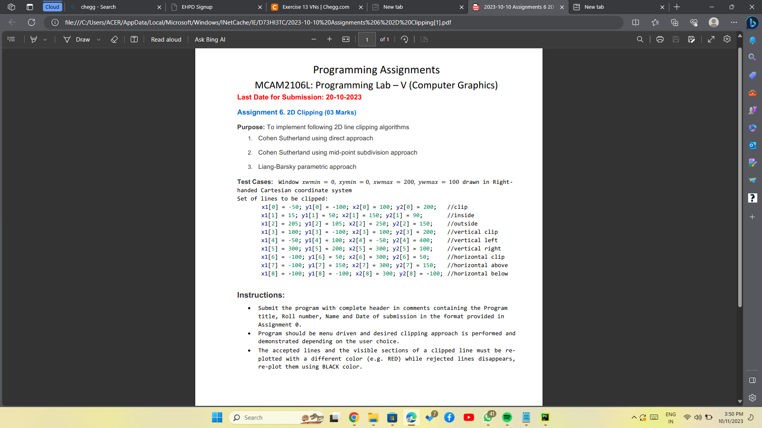Image resolution: width=762 pixels, height=428 pixels.
Task: Switch to Exercise 13 VNs Chegg tab
Action: 316,7
